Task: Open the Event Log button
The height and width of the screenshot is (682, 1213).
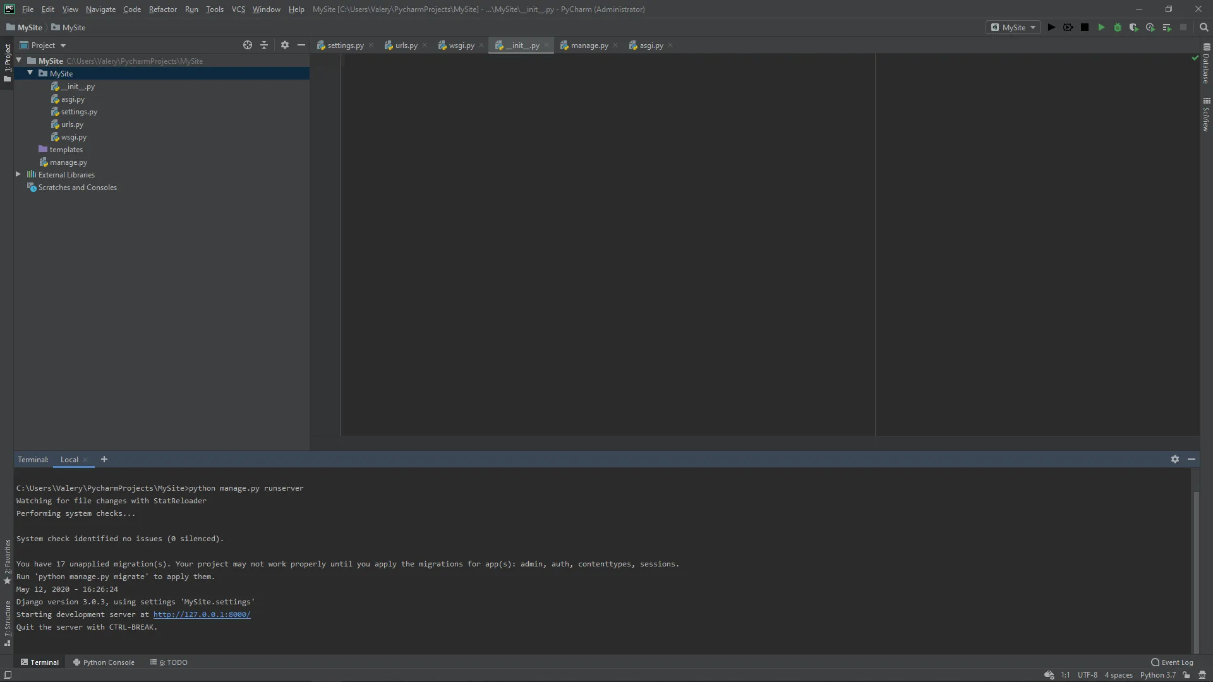Action: click(x=1172, y=662)
